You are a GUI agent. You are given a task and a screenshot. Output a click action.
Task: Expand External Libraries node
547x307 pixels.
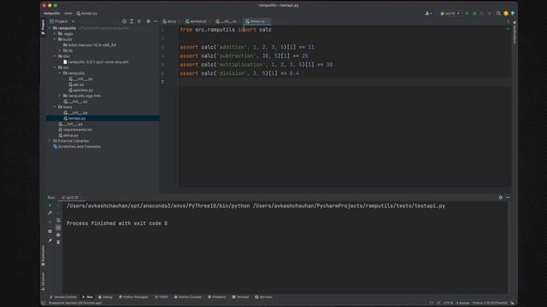pos(50,141)
